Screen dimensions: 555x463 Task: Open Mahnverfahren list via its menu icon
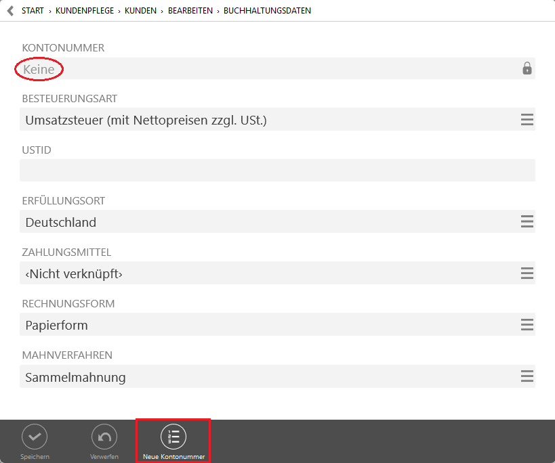tap(527, 376)
